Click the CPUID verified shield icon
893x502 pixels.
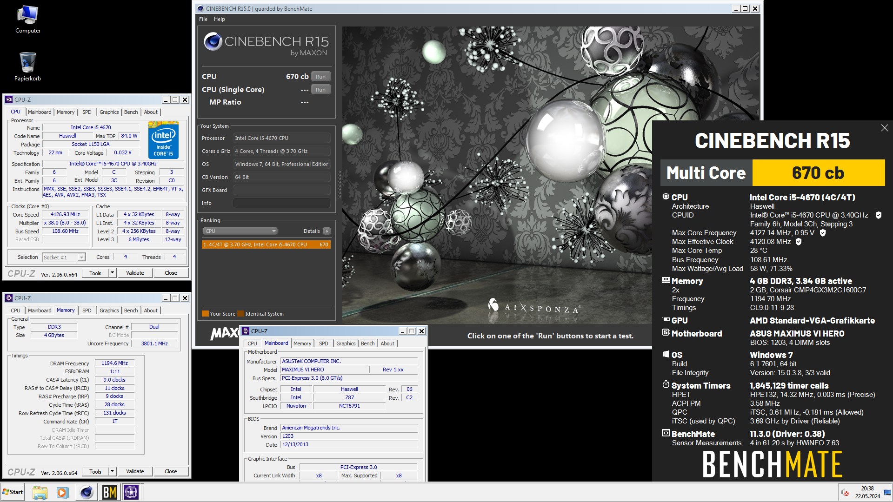[878, 215]
